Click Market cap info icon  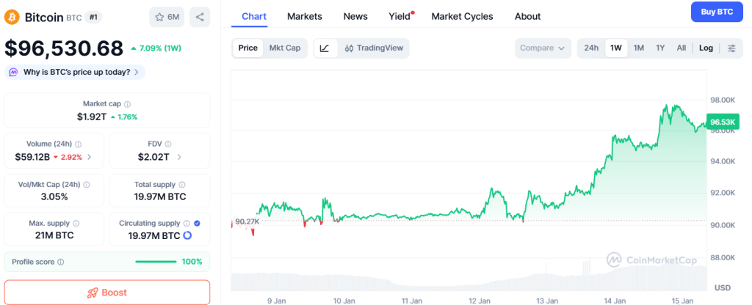127,105
